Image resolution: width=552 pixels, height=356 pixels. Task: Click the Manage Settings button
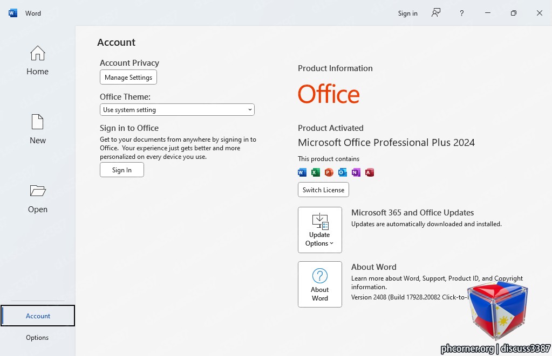click(x=128, y=78)
